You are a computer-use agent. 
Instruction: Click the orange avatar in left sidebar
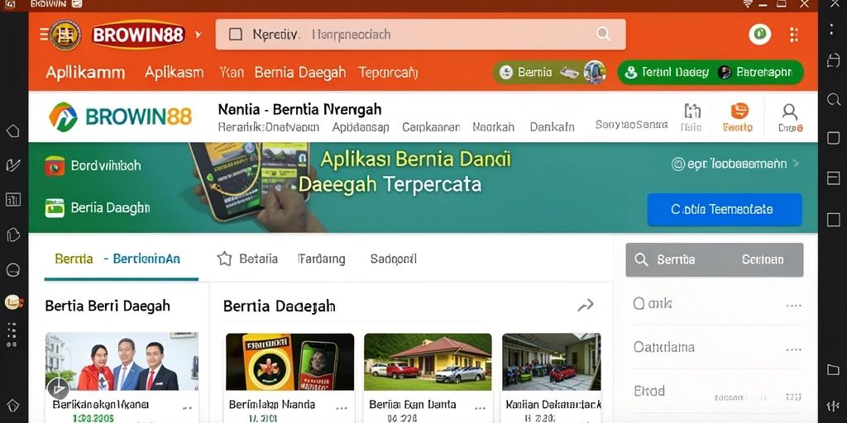[x=13, y=302]
